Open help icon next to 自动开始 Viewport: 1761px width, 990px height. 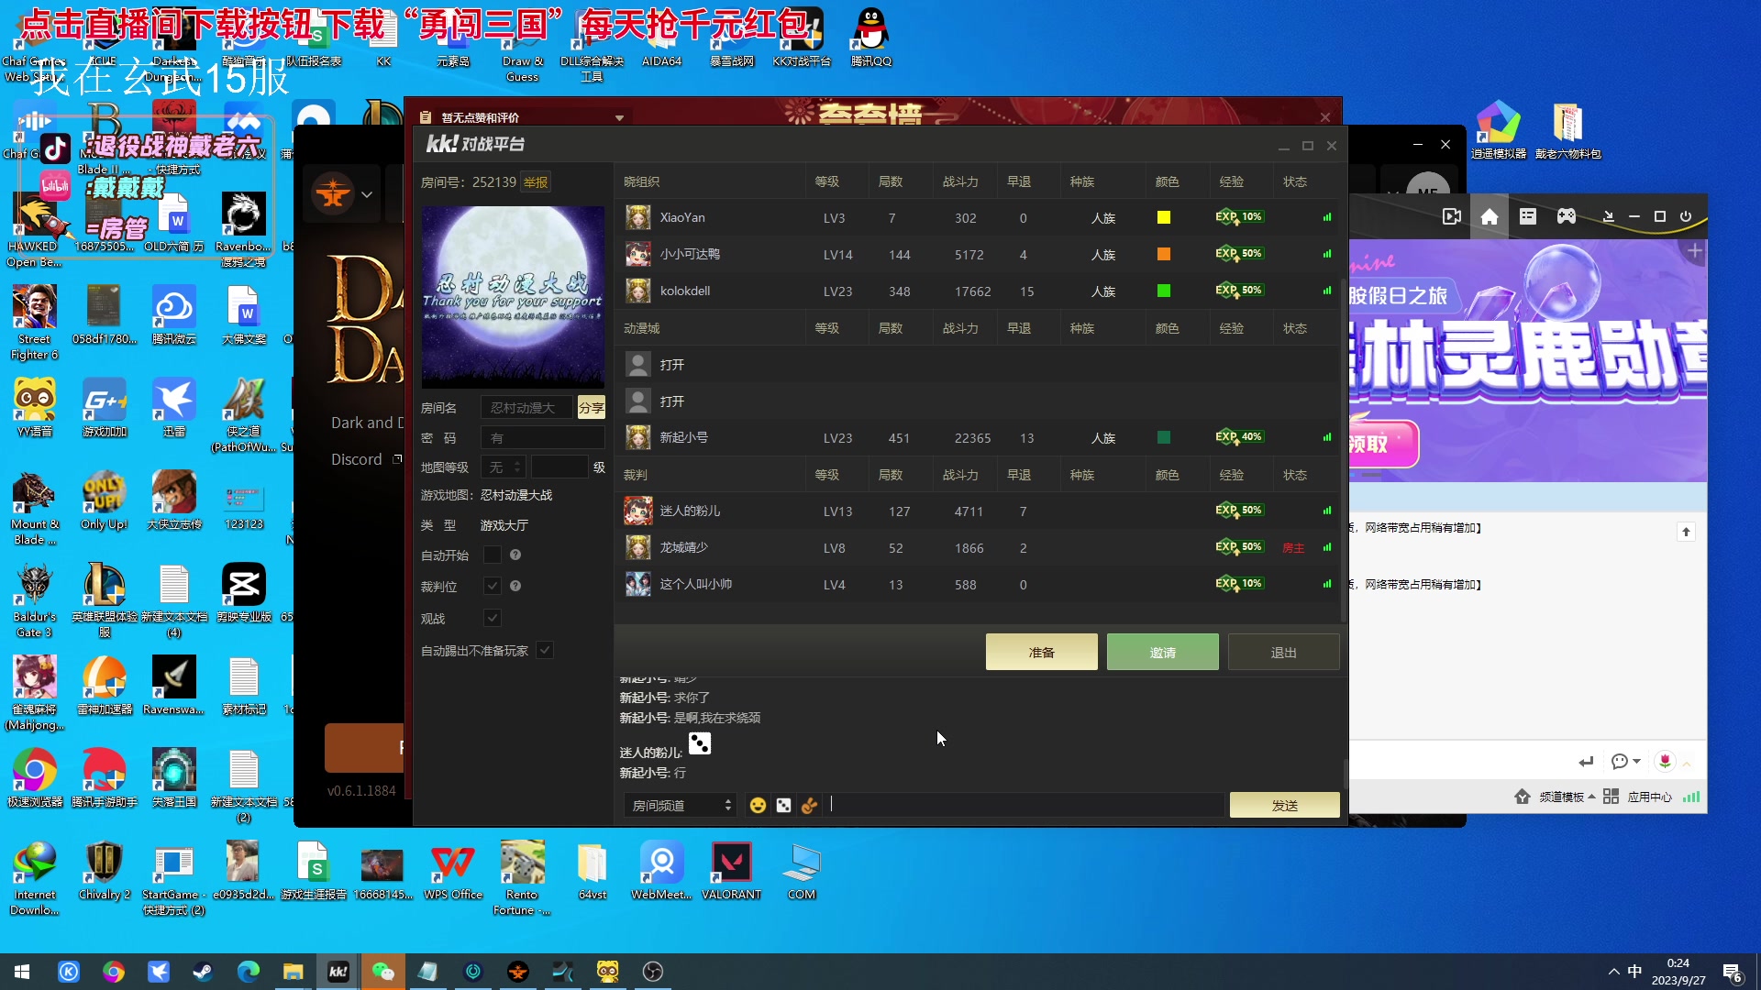pos(515,555)
